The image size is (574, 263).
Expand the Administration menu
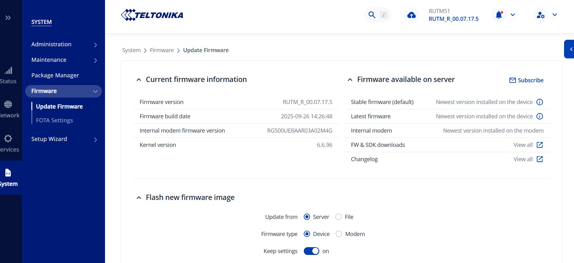[x=64, y=44]
